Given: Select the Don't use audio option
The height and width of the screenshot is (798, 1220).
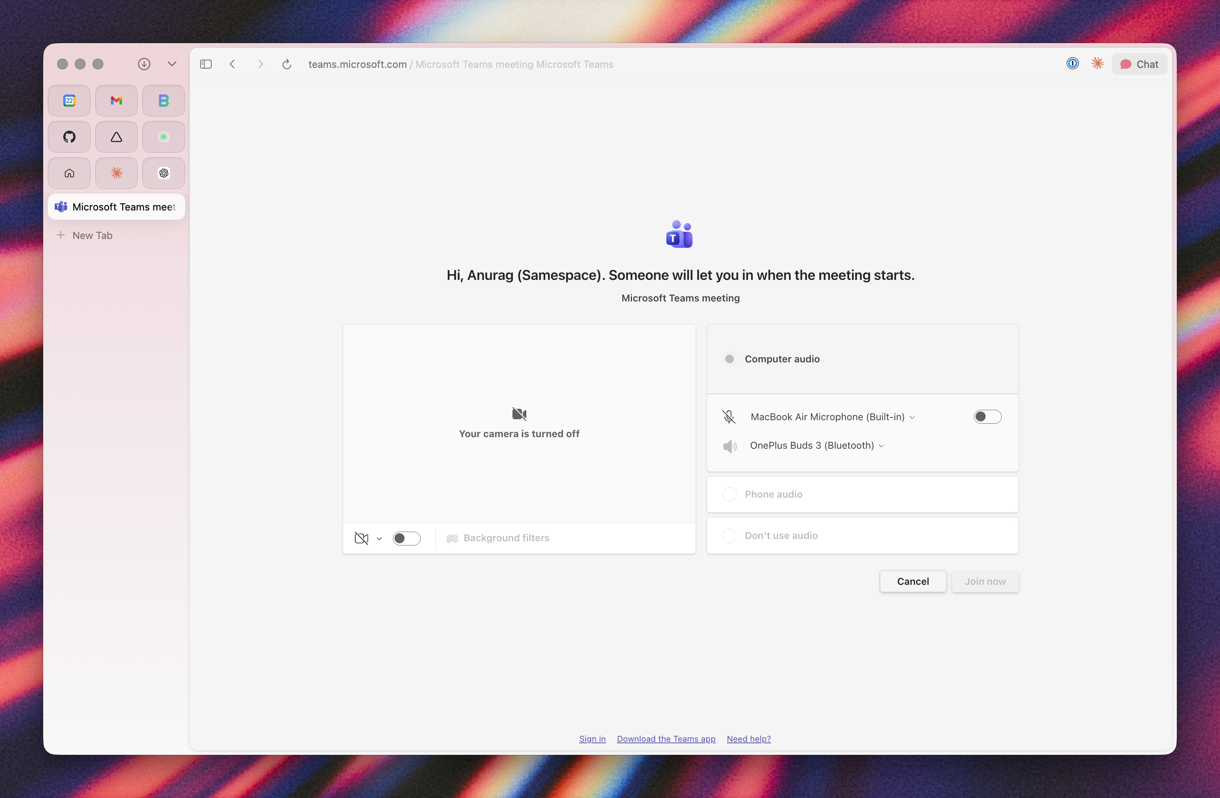Looking at the screenshot, I should (x=730, y=535).
